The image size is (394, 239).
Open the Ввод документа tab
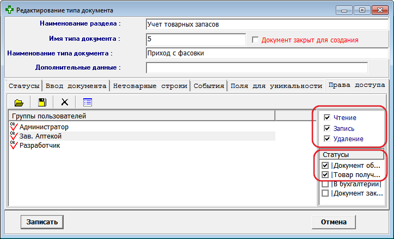[76, 86]
